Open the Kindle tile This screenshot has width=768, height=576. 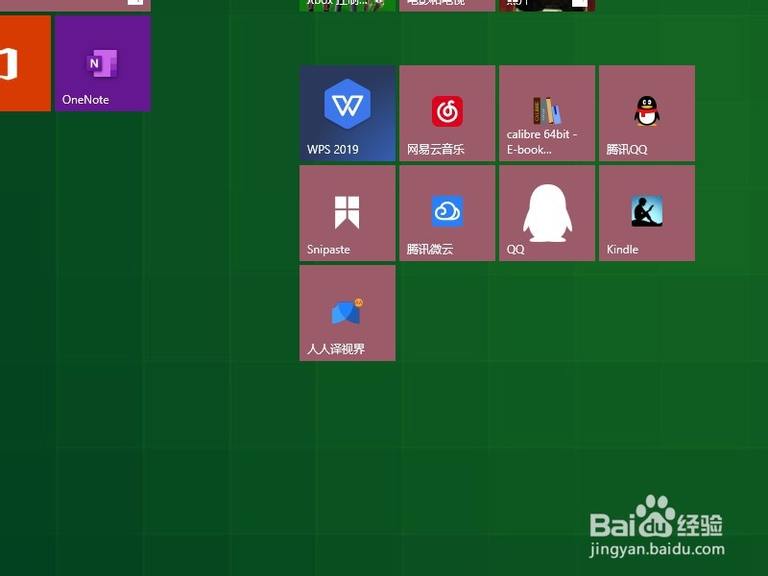coord(647,213)
